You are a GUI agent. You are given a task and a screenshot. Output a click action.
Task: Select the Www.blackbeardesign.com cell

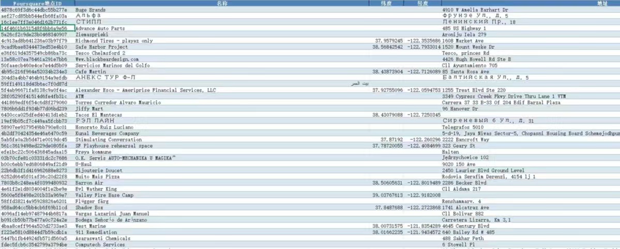(x=221, y=59)
